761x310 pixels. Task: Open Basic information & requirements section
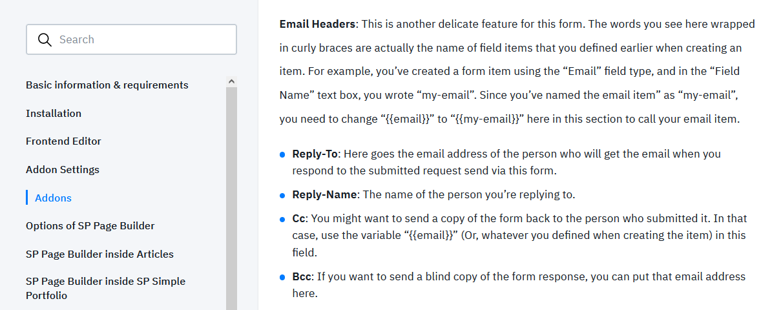pyautogui.click(x=107, y=85)
